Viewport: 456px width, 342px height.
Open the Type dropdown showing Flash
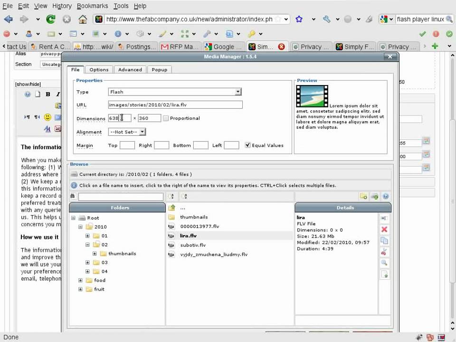[x=174, y=92]
